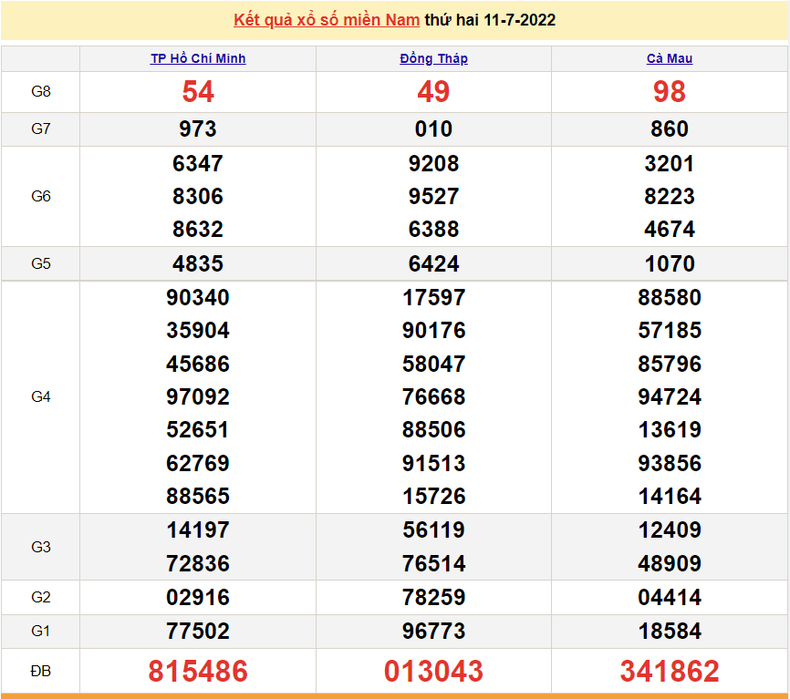Open the Cà Mau column link
790x699 pixels.
[669, 57]
